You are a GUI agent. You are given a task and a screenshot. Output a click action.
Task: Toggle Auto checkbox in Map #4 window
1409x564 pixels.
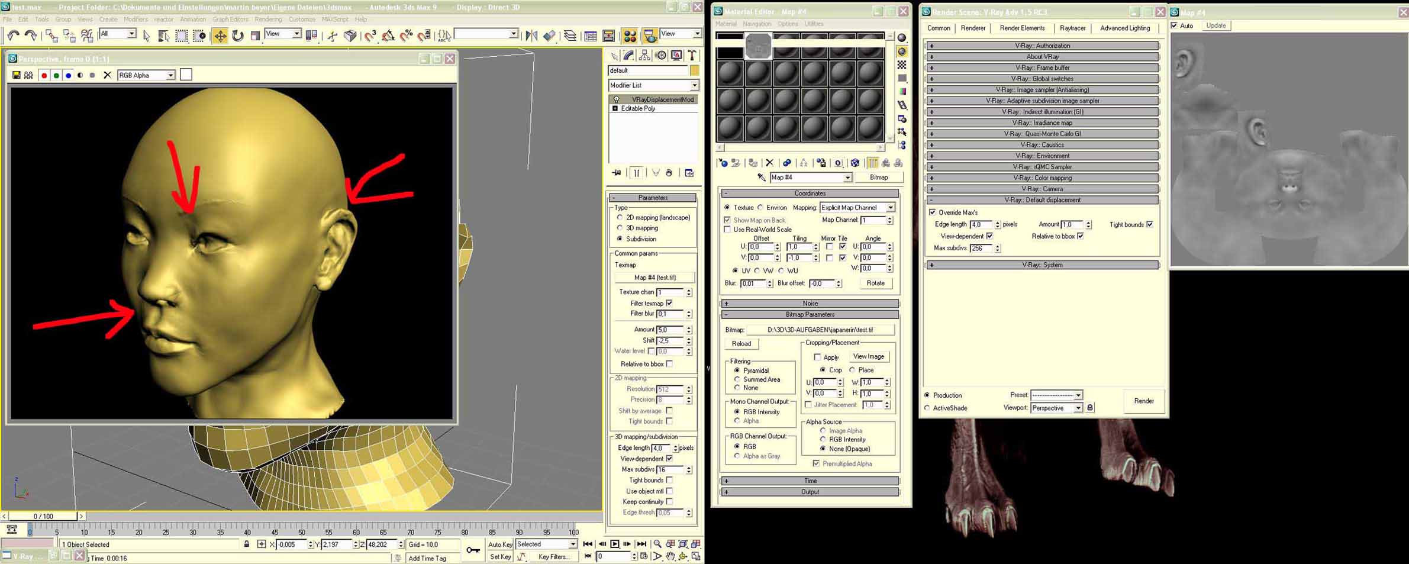click(x=1175, y=25)
